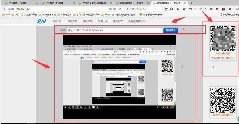Open 移动设备上的书签 folder
Screen dimensions: 239x124
click(x=230, y=15)
